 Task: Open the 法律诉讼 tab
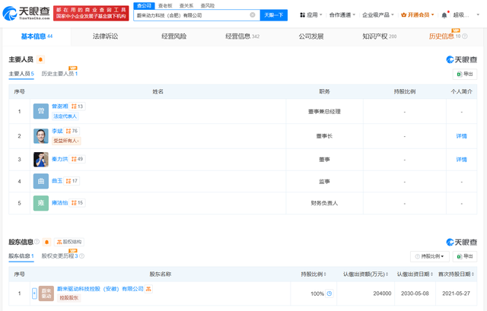[105, 36]
